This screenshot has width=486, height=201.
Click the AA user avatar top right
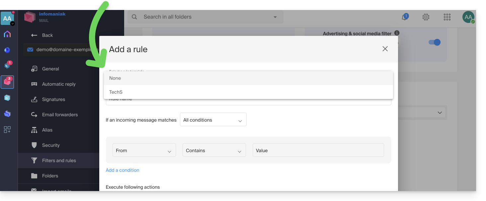tap(468, 17)
